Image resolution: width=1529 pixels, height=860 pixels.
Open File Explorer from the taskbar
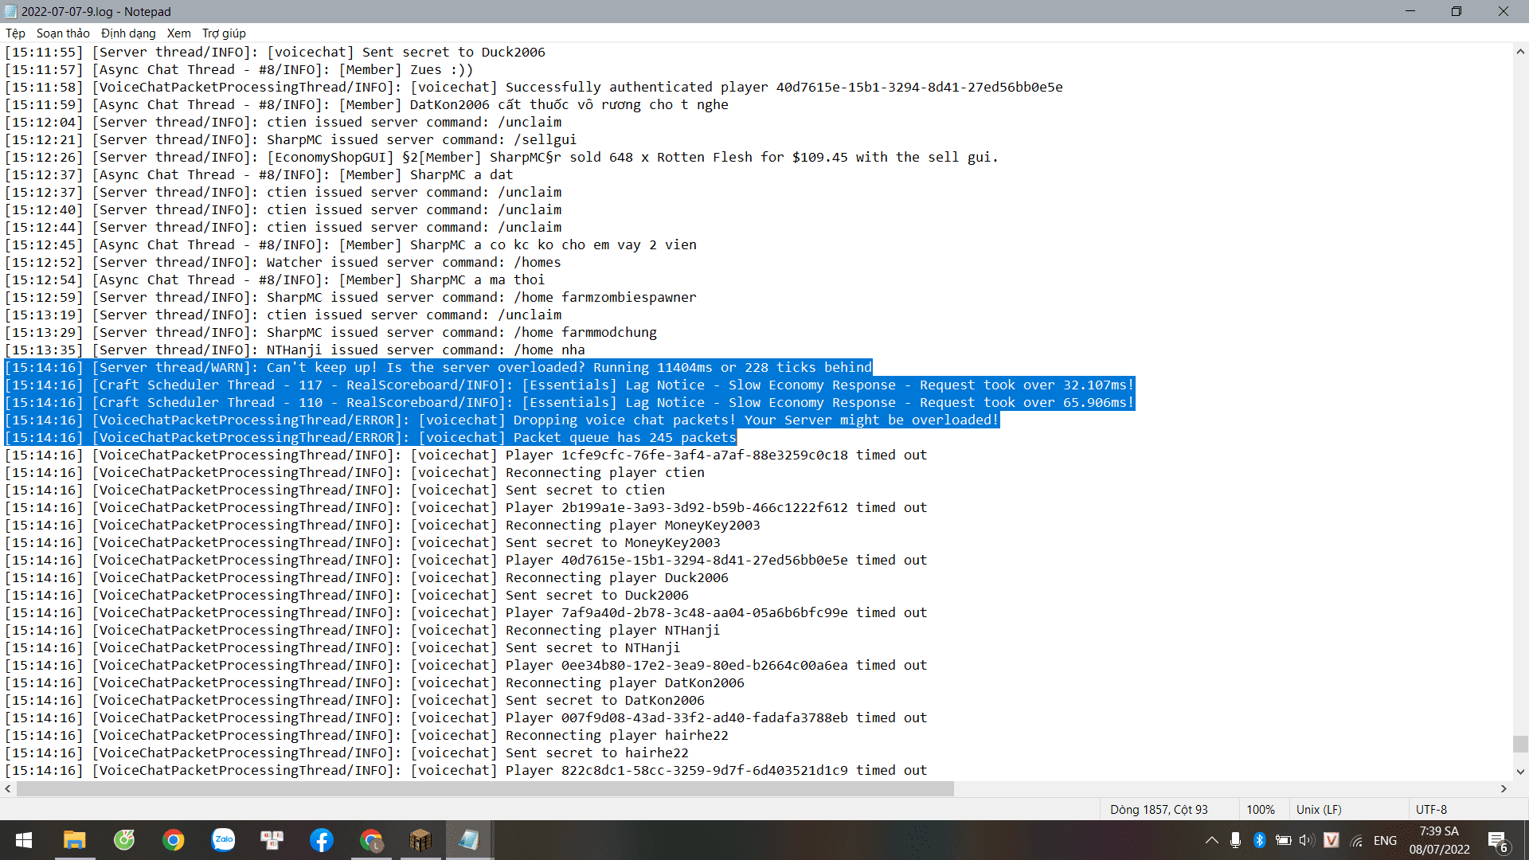[74, 840]
